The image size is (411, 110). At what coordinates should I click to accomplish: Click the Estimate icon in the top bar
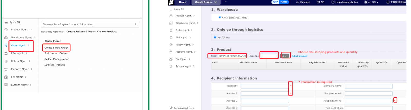(x=298, y=2)
